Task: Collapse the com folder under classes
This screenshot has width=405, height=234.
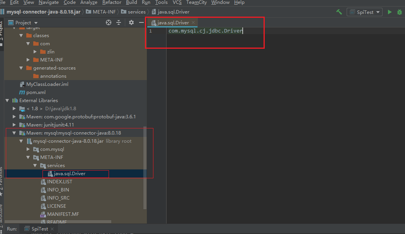Action: pyautogui.click(x=28, y=44)
